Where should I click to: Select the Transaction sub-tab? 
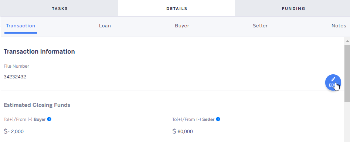21,26
